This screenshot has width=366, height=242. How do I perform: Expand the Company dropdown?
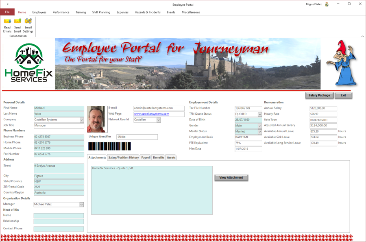pyautogui.click(x=81, y=120)
